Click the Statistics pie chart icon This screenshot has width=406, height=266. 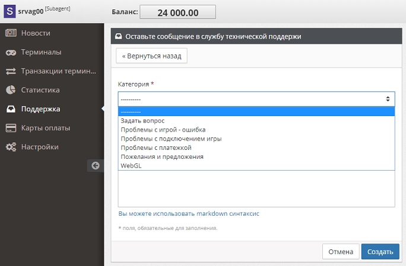point(11,90)
